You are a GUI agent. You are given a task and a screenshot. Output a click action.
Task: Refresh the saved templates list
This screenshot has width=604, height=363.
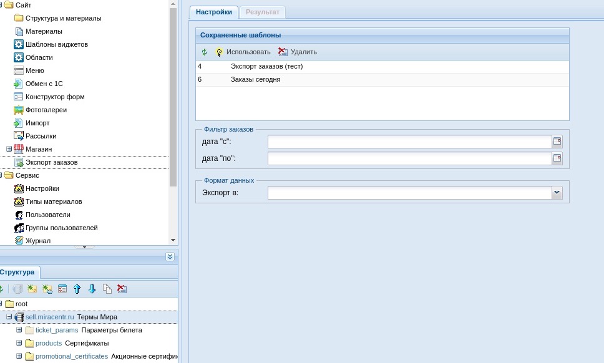click(x=204, y=52)
